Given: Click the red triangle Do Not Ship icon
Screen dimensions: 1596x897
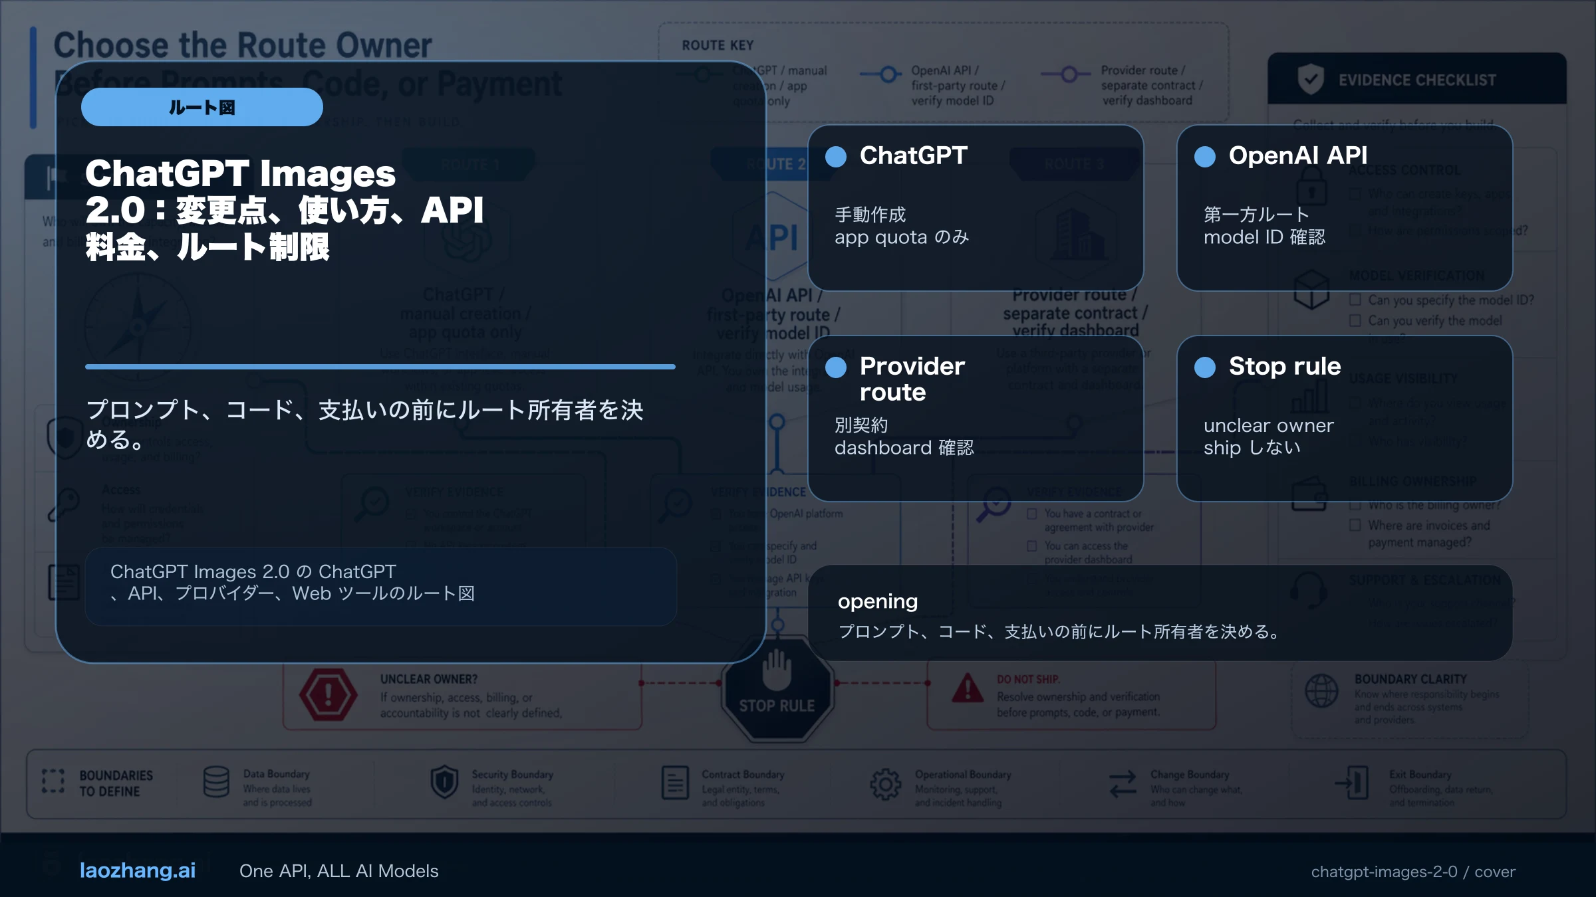Looking at the screenshot, I should 968,688.
